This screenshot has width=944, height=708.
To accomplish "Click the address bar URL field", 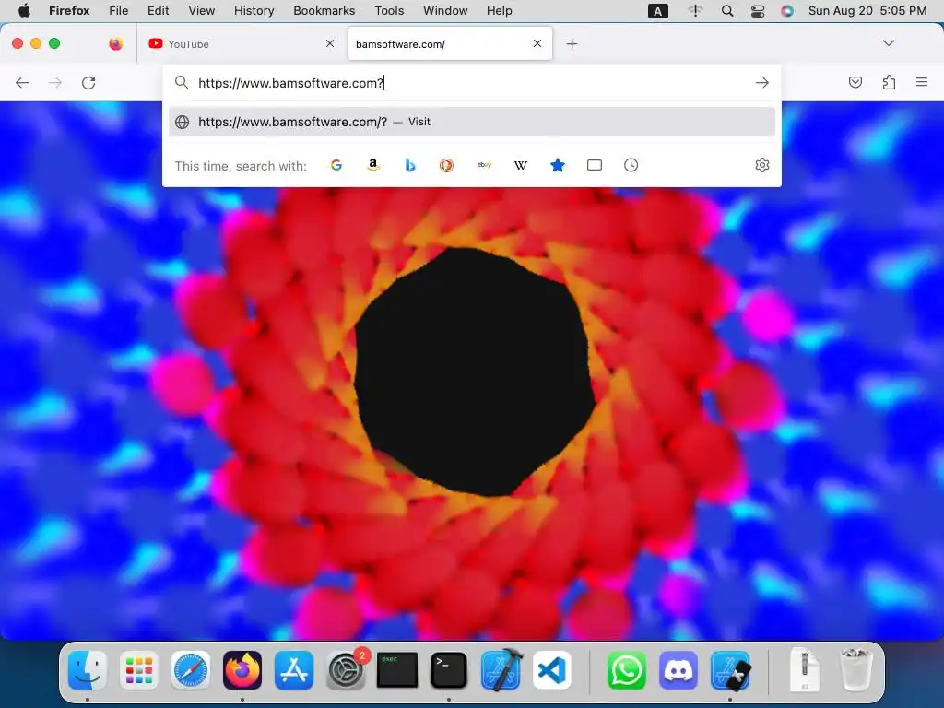I will (x=472, y=82).
